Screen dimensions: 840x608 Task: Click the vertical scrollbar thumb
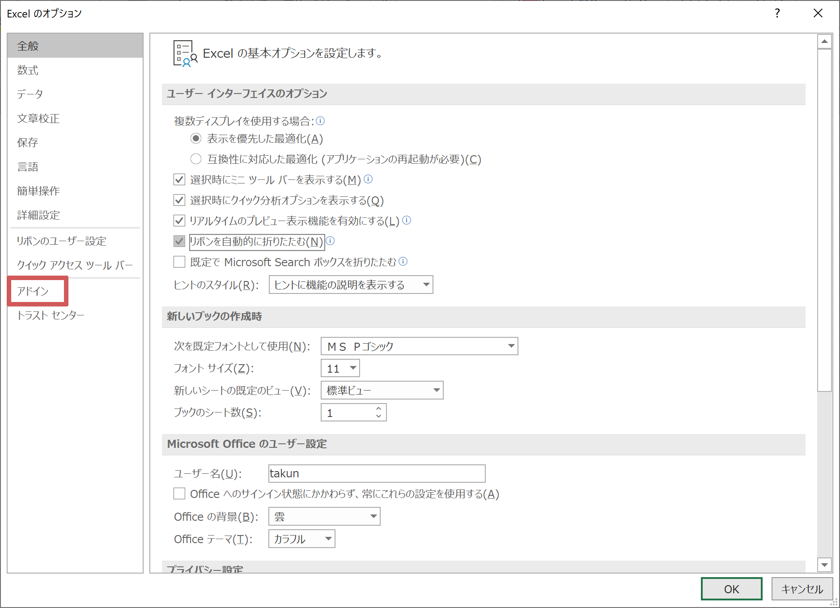coord(824,219)
